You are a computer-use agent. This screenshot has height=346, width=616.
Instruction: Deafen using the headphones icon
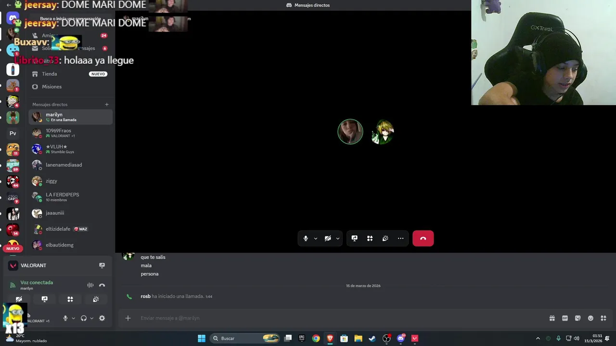pyautogui.click(x=84, y=318)
